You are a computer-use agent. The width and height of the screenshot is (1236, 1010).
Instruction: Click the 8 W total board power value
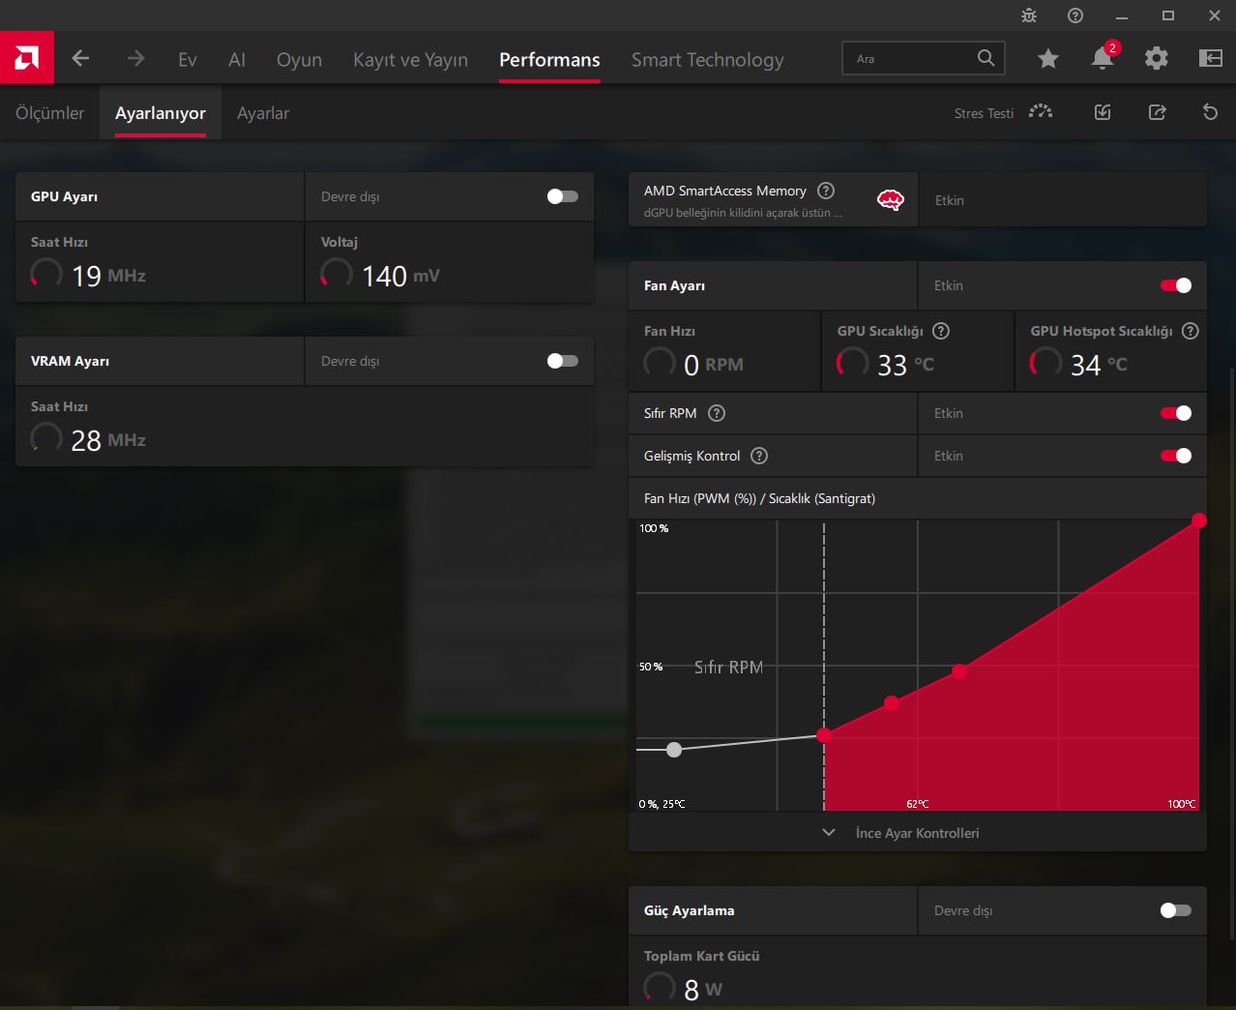click(x=703, y=990)
